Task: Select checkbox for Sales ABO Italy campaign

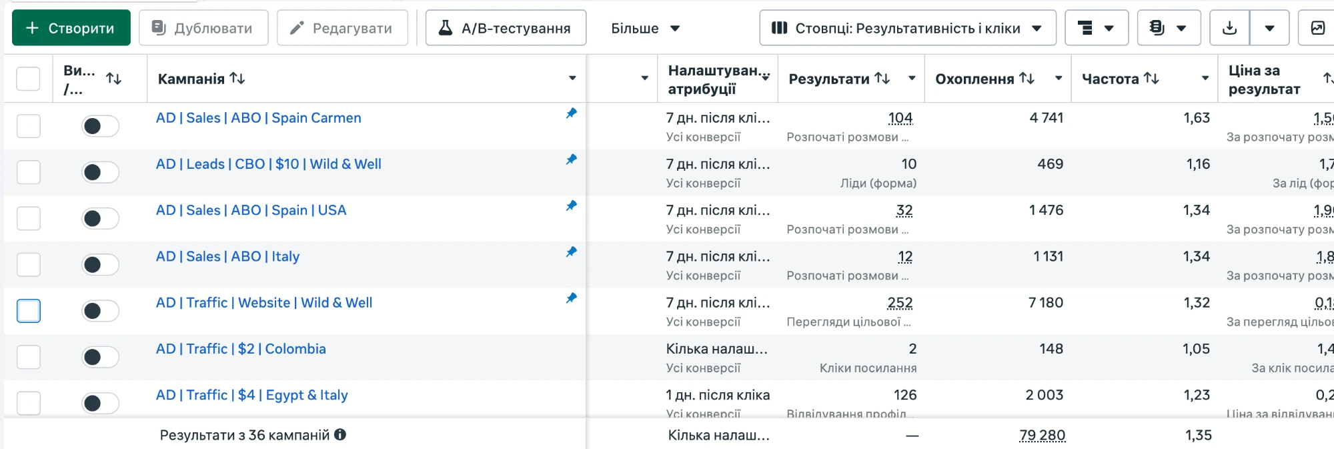Action: tap(28, 265)
